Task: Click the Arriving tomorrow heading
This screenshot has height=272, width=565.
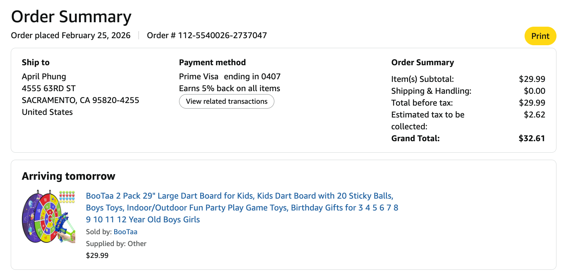Action: coord(69,176)
